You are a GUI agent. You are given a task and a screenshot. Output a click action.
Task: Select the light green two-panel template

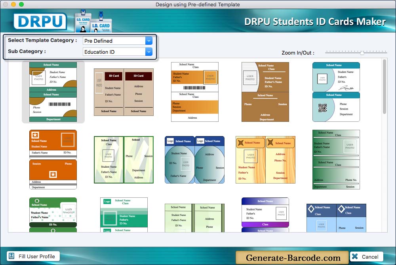(x=195, y=218)
